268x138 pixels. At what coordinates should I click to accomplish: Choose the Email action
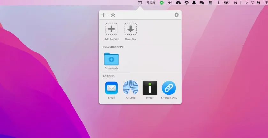pyautogui.click(x=111, y=88)
